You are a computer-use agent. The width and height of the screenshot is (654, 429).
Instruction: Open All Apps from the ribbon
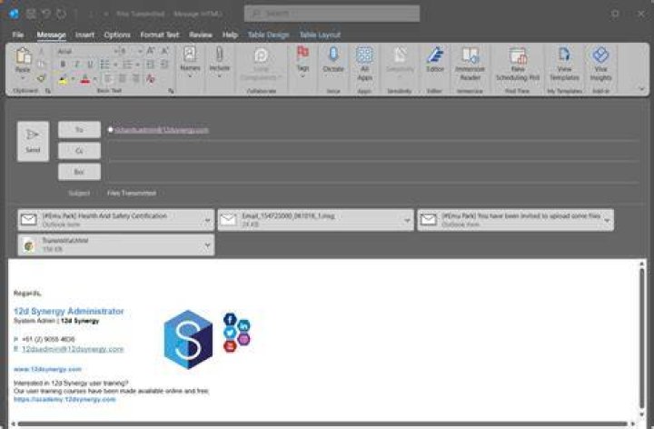[364, 64]
